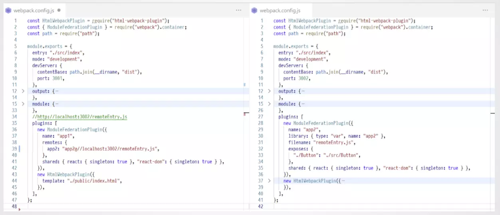Open the left editor more actions menu

click(238, 10)
